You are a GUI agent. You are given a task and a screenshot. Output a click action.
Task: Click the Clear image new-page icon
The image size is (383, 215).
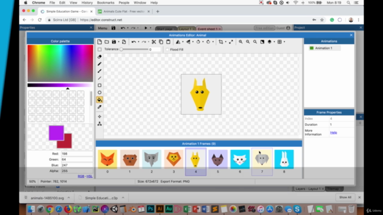[99, 42]
